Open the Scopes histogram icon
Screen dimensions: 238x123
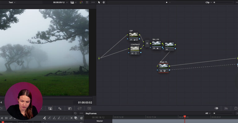tap(226, 108)
